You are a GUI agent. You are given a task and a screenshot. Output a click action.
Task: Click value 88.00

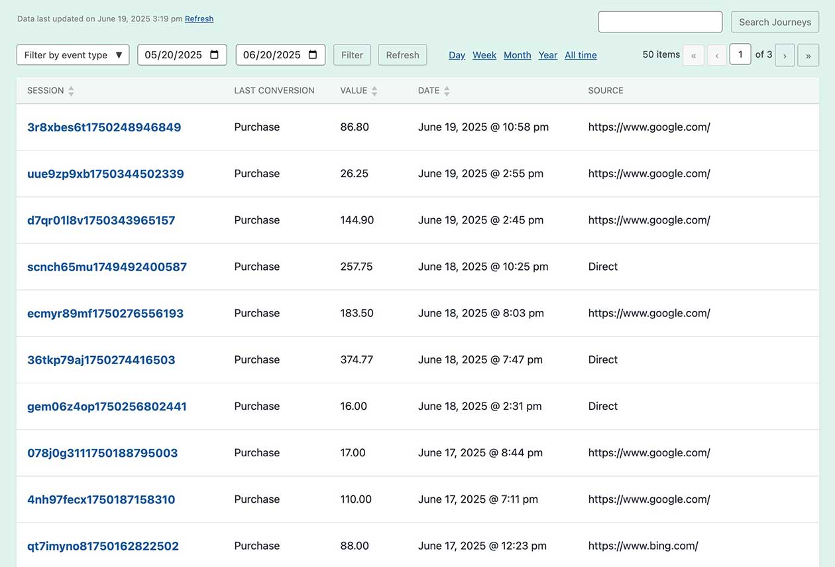tap(355, 546)
